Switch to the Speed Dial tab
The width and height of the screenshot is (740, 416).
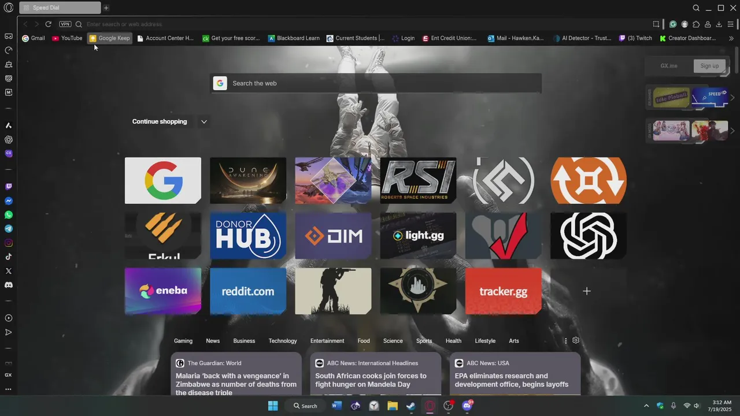coord(60,8)
